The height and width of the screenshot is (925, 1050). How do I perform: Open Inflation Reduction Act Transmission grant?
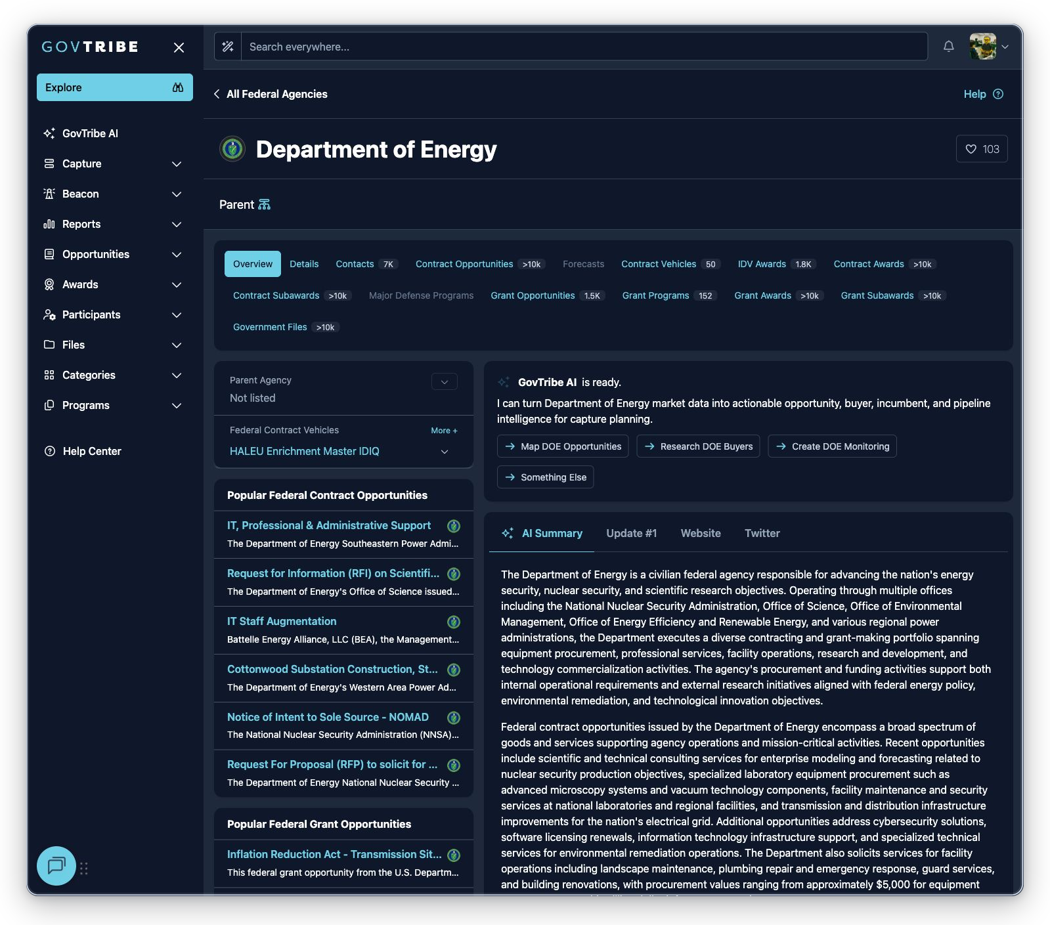334,854
